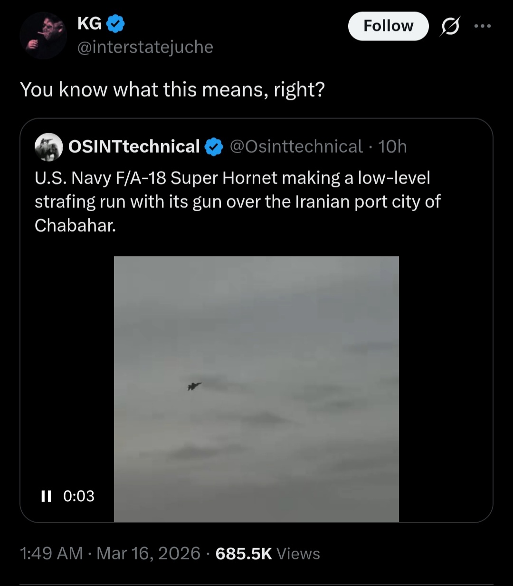Image resolution: width=513 pixels, height=586 pixels.
Task: Click the blue verified badge beside KG
Action: [116, 23]
